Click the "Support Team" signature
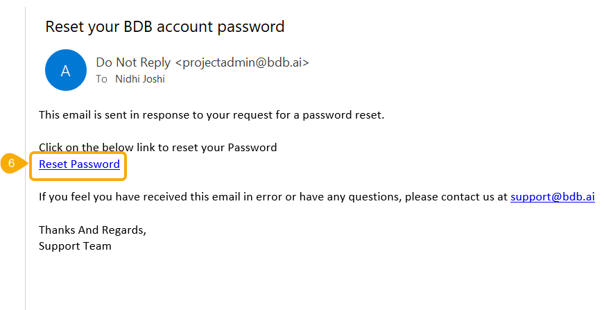The width and height of the screenshot is (604, 310). pyautogui.click(x=75, y=246)
